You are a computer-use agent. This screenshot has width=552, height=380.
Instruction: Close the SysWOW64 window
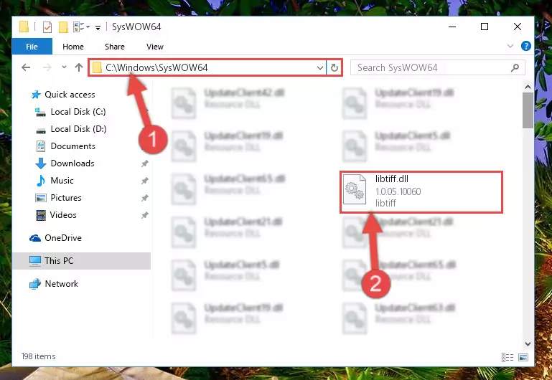(x=517, y=27)
